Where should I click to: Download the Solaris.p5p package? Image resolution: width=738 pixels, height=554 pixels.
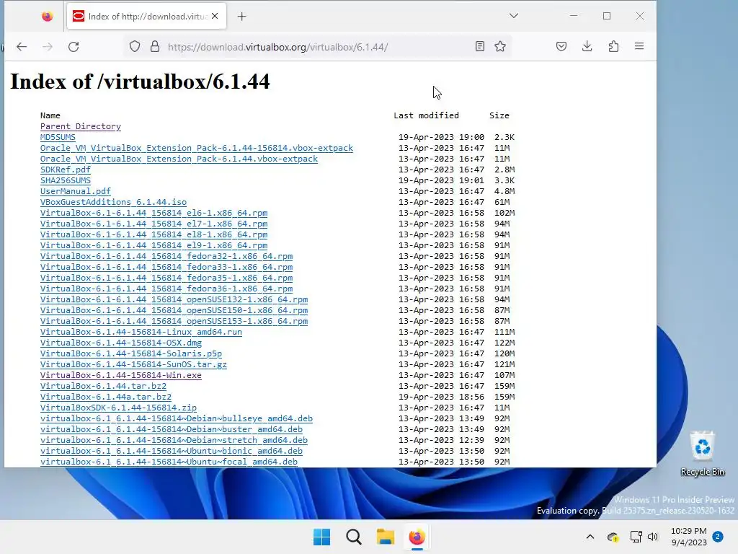(x=131, y=353)
